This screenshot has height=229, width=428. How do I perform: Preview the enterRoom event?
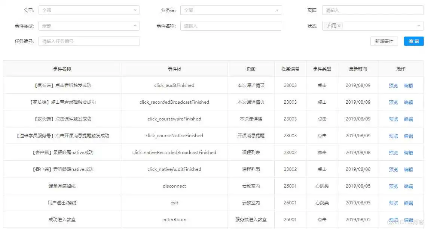393,219
